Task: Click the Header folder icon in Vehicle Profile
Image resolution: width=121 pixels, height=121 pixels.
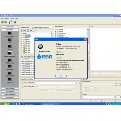Action: pos(58,31)
